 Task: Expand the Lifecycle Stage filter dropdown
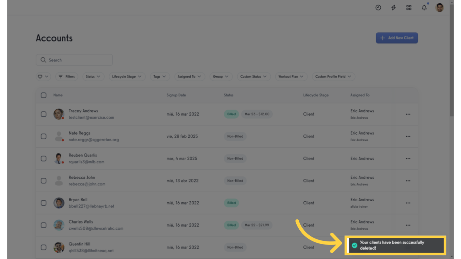tap(127, 77)
